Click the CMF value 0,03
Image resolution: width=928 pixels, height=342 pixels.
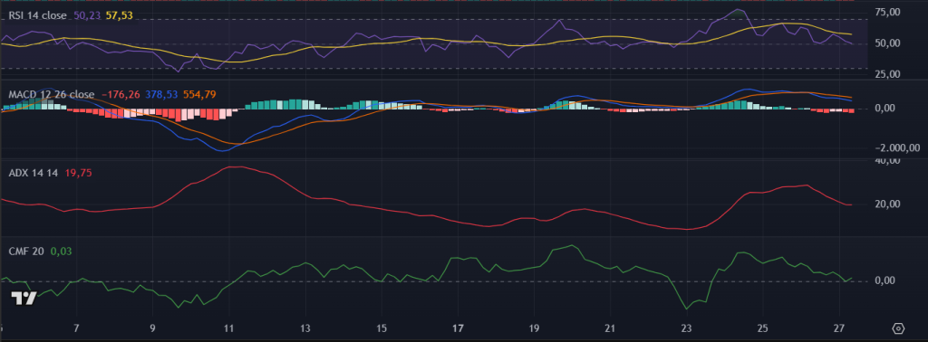(x=60, y=251)
